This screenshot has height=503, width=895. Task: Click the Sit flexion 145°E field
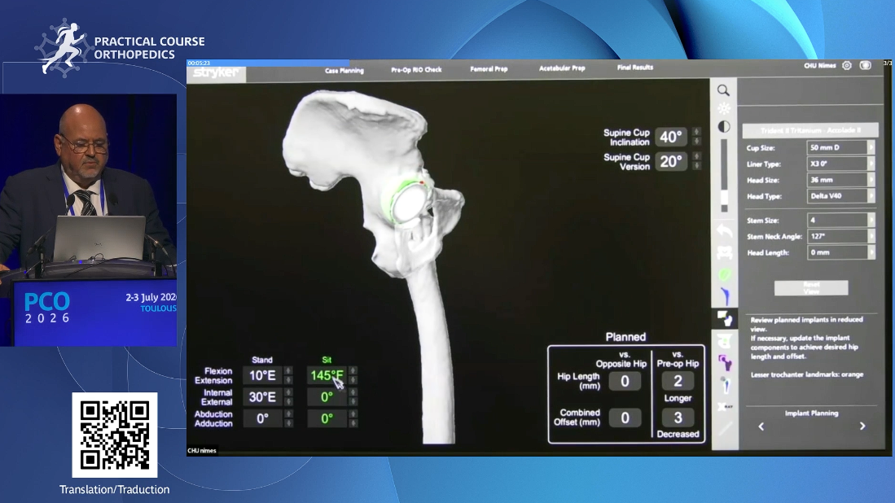[327, 375]
